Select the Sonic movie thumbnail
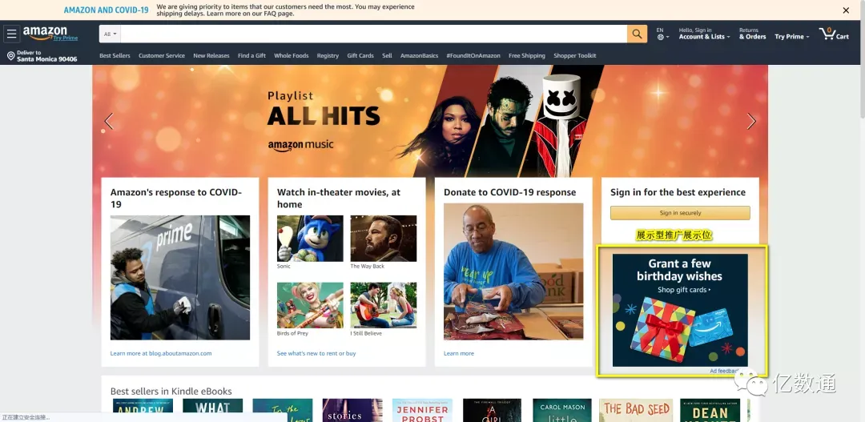The height and width of the screenshot is (422, 865). [x=310, y=239]
